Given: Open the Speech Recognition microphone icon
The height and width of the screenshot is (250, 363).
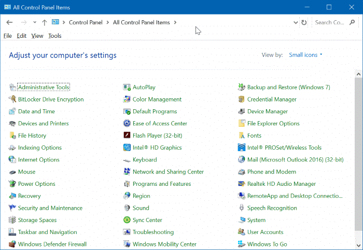Looking at the screenshot, I should (242, 208).
